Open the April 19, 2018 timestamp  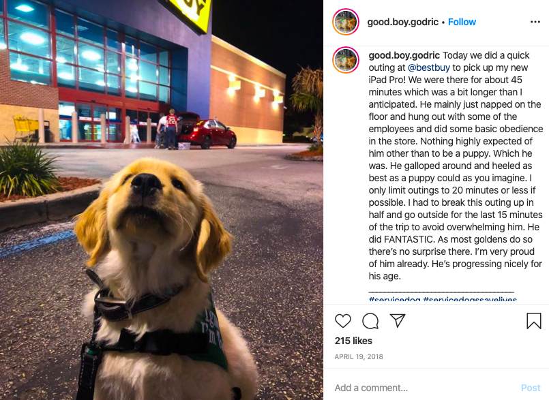[x=359, y=356]
